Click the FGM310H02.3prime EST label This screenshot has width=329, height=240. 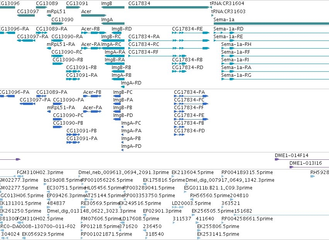pos(40,172)
